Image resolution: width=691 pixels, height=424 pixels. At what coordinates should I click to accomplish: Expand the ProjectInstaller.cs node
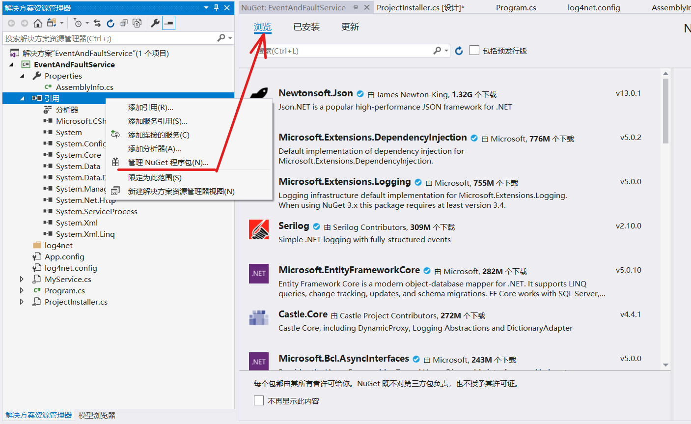(22, 302)
